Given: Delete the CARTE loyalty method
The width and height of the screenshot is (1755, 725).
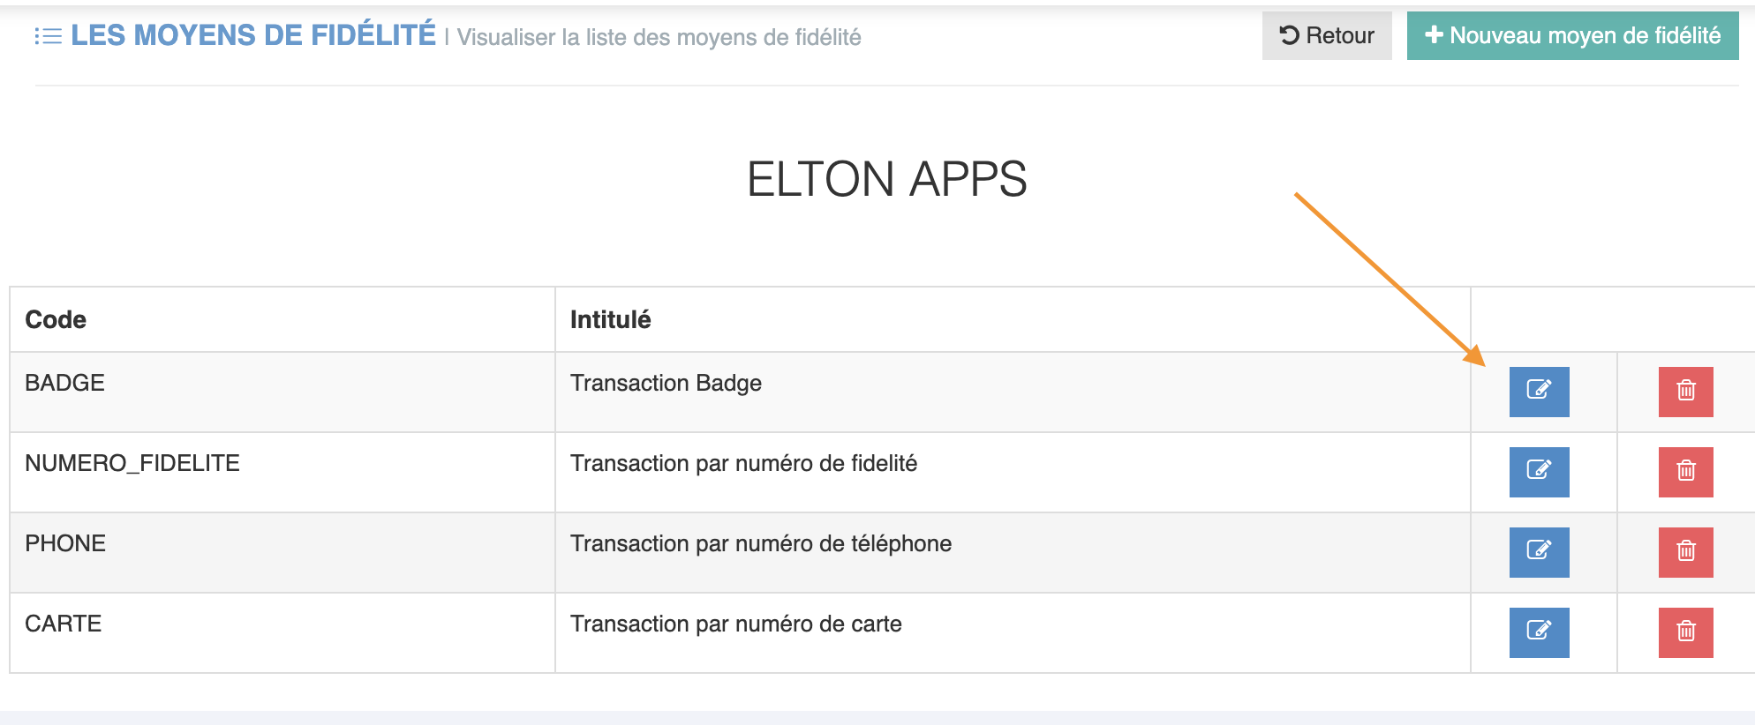Looking at the screenshot, I should (x=1685, y=632).
